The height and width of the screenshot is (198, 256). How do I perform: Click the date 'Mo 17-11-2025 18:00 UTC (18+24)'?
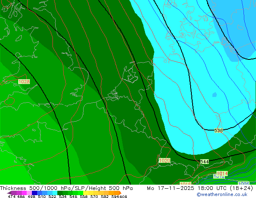200,188
